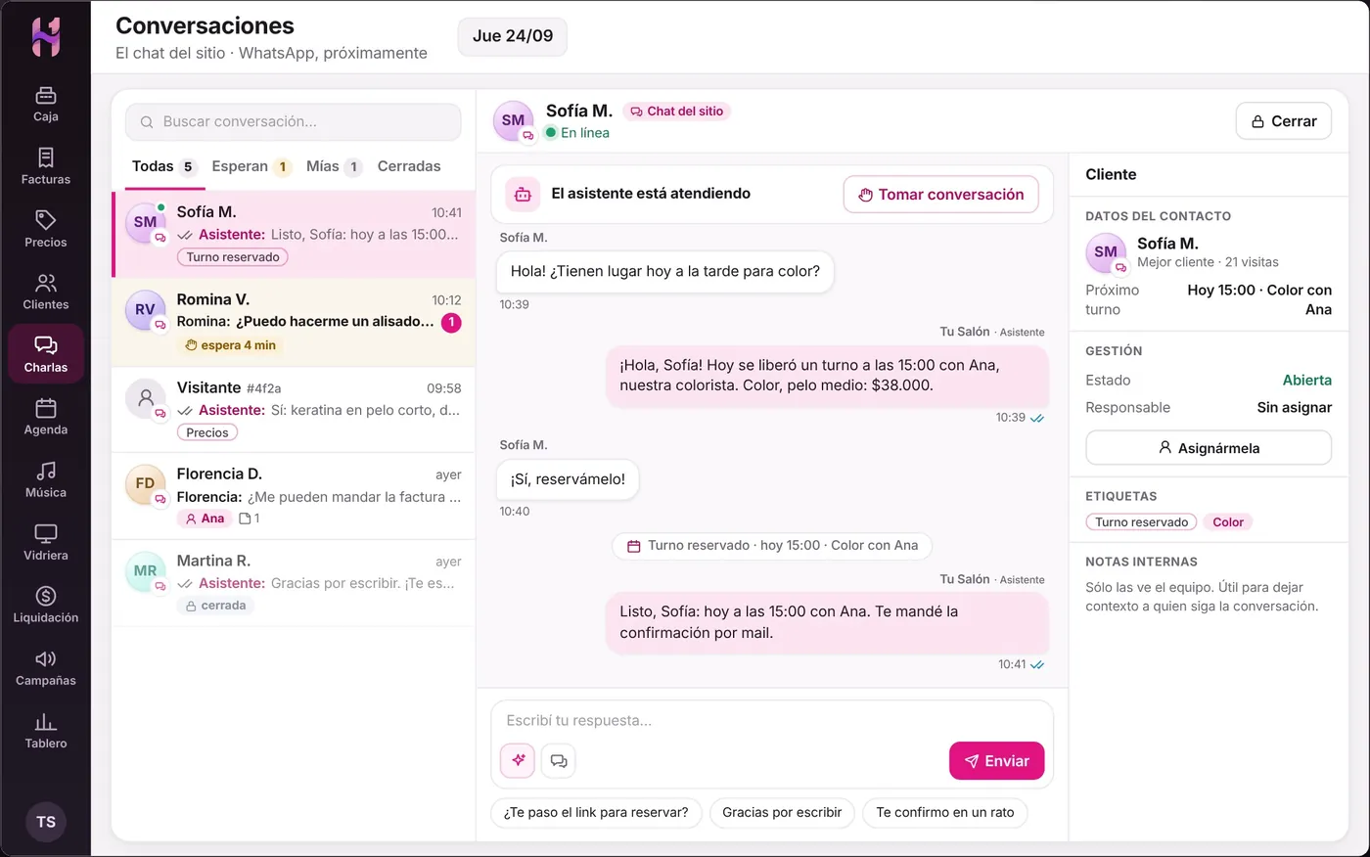Click the Color tag under Etiquetas

pos(1228,522)
